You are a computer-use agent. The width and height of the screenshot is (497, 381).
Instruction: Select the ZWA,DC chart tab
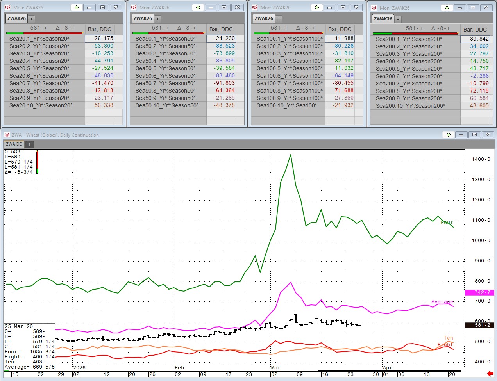[14, 144]
